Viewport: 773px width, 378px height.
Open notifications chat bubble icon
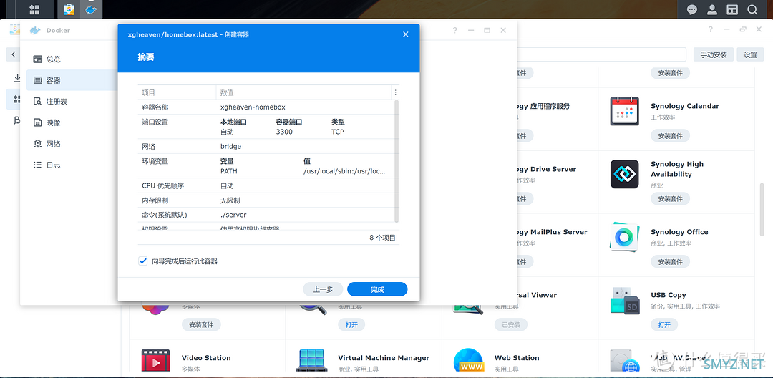[x=693, y=9]
